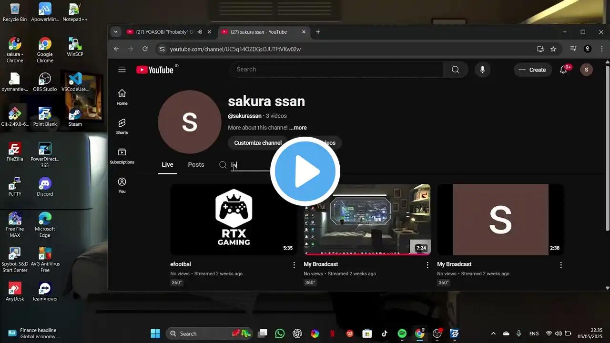
Task: Click the YouTube search field
Action: [336, 70]
